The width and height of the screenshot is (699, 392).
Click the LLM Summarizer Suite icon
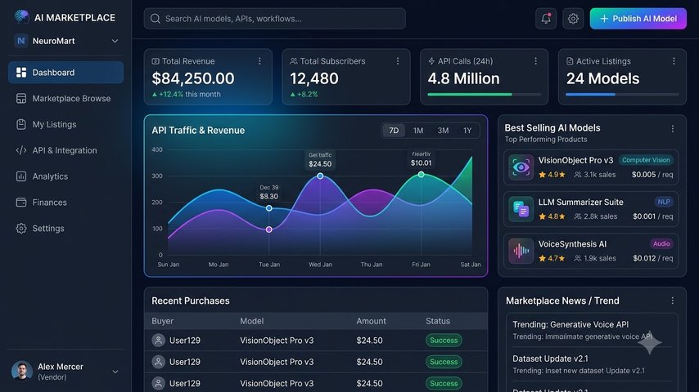click(x=521, y=209)
